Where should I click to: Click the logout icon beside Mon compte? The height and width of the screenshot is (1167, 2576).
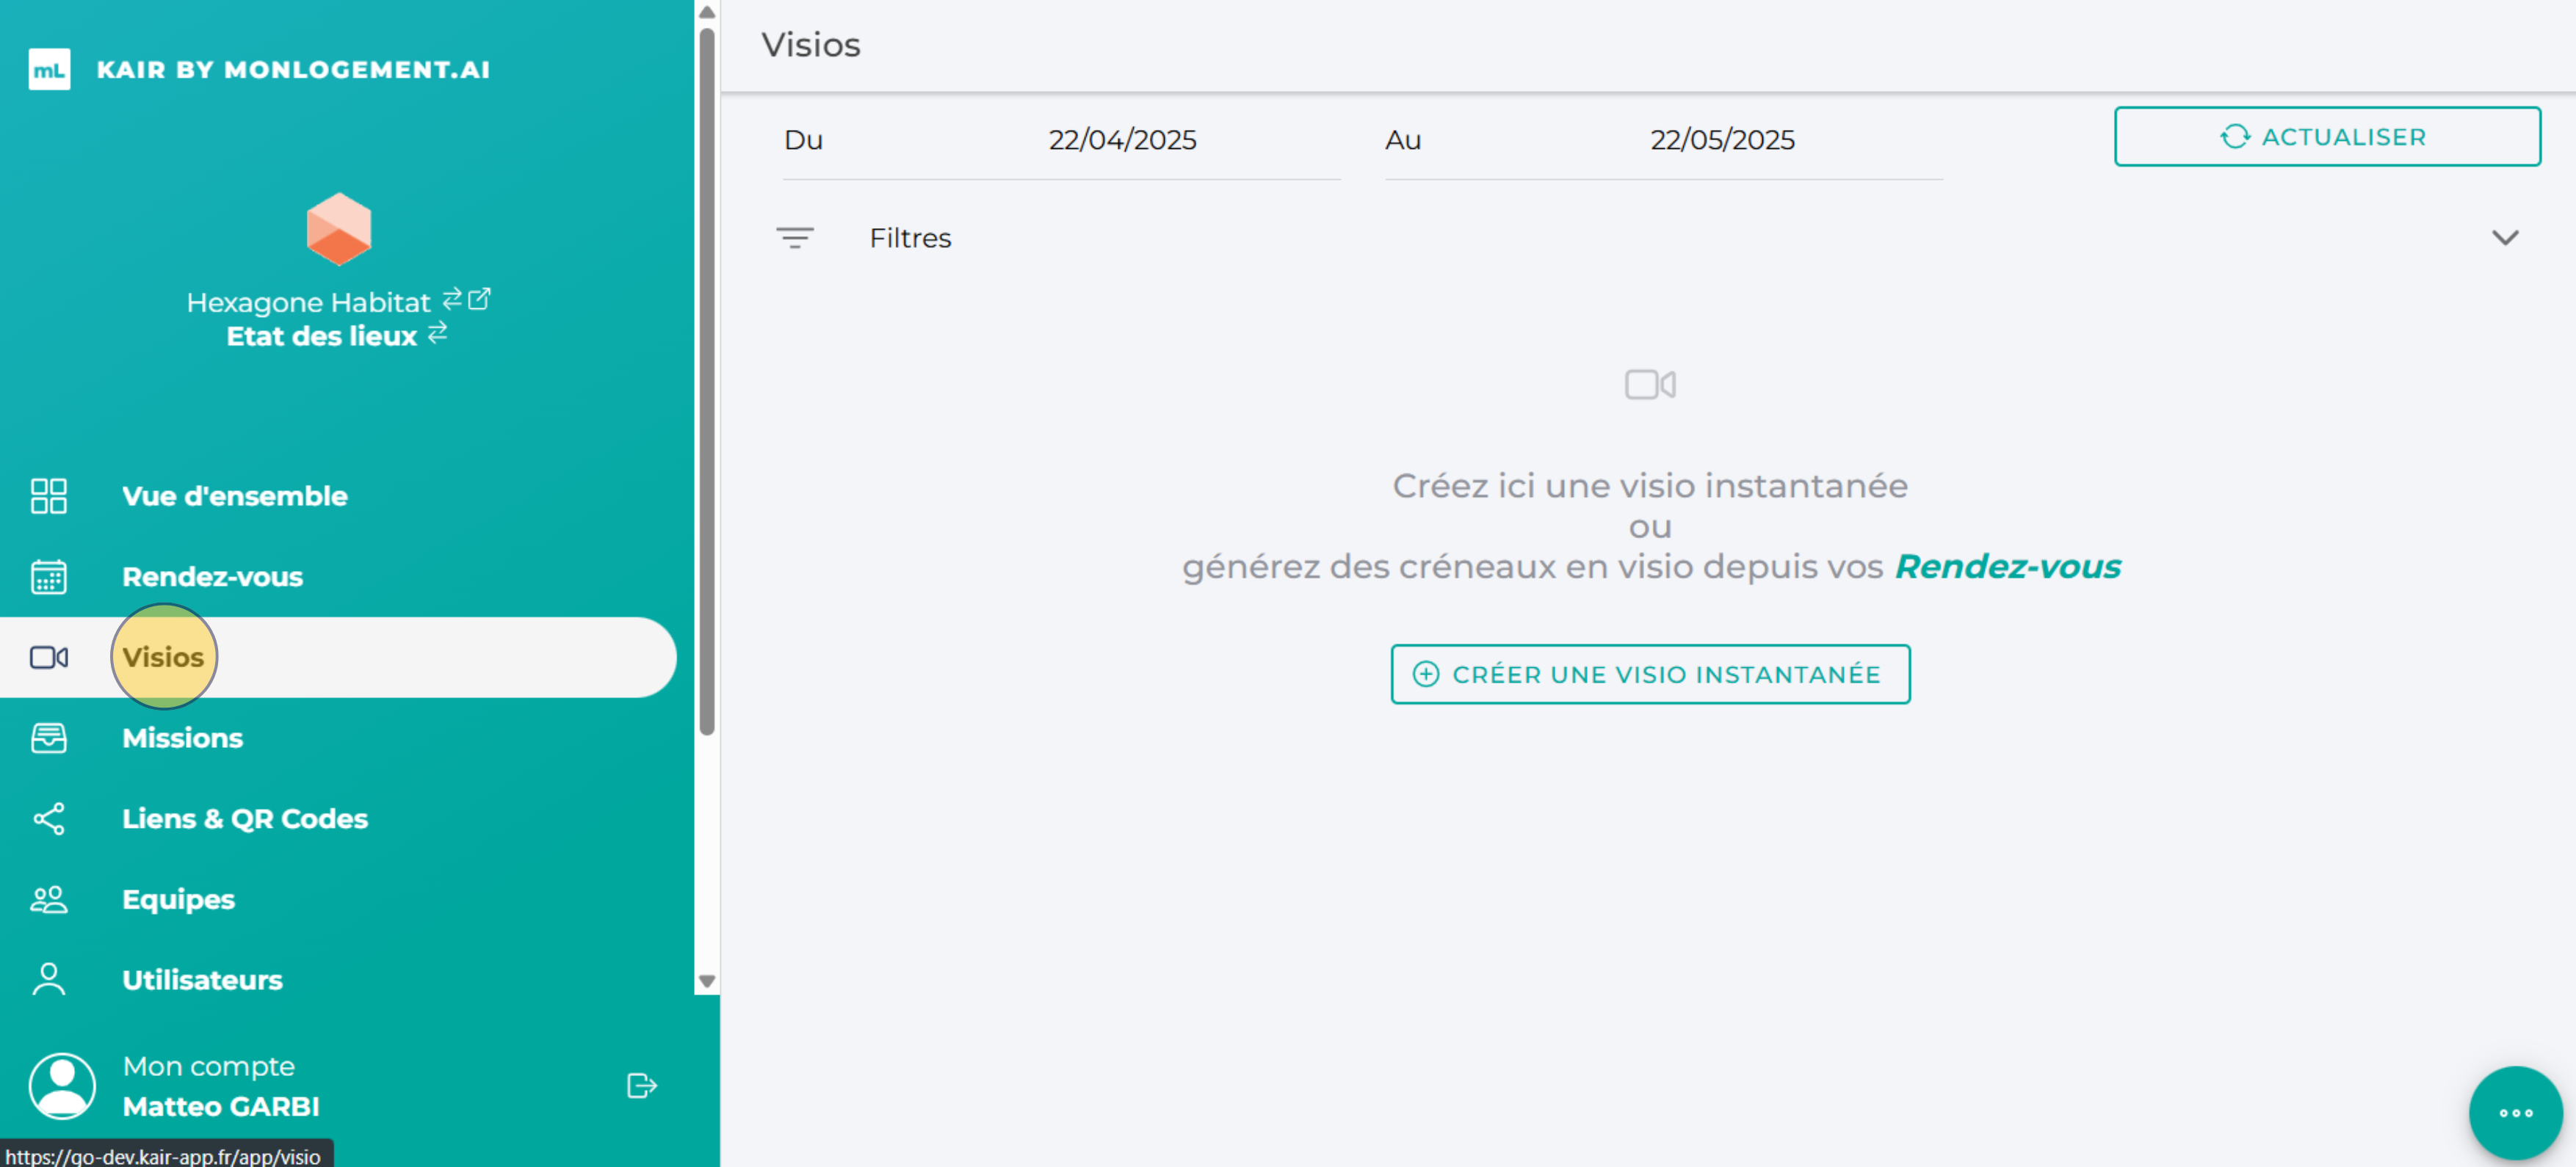coord(641,1085)
